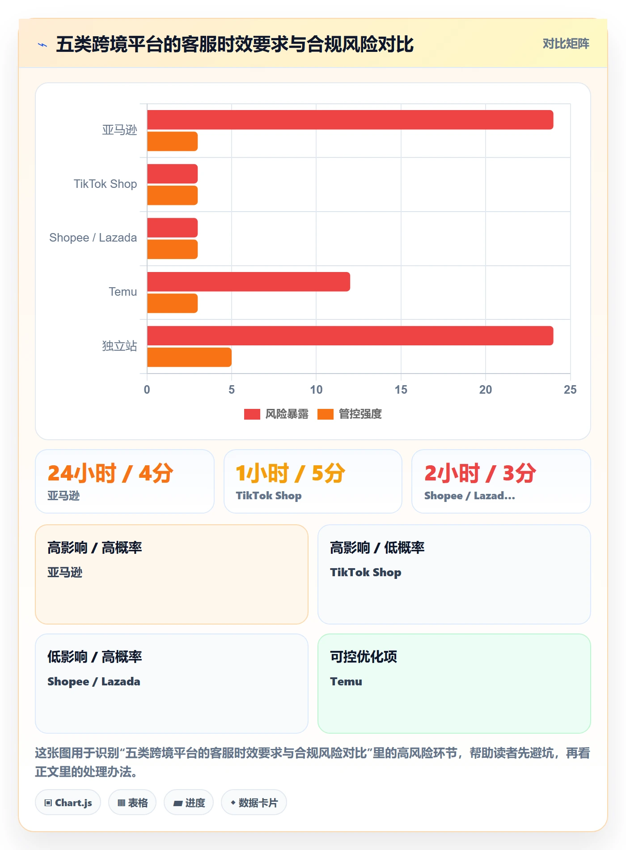
Task: Select the 2小时 / 3分 Shopee card
Action: click(501, 481)
